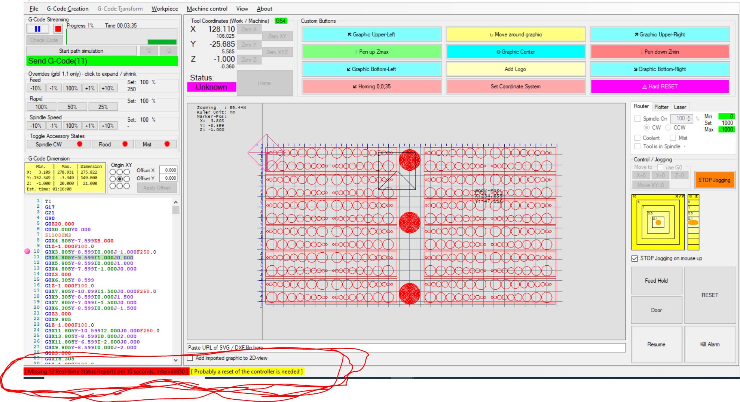Start Homing 0;0;35 sequence

(x=372, y=86)
